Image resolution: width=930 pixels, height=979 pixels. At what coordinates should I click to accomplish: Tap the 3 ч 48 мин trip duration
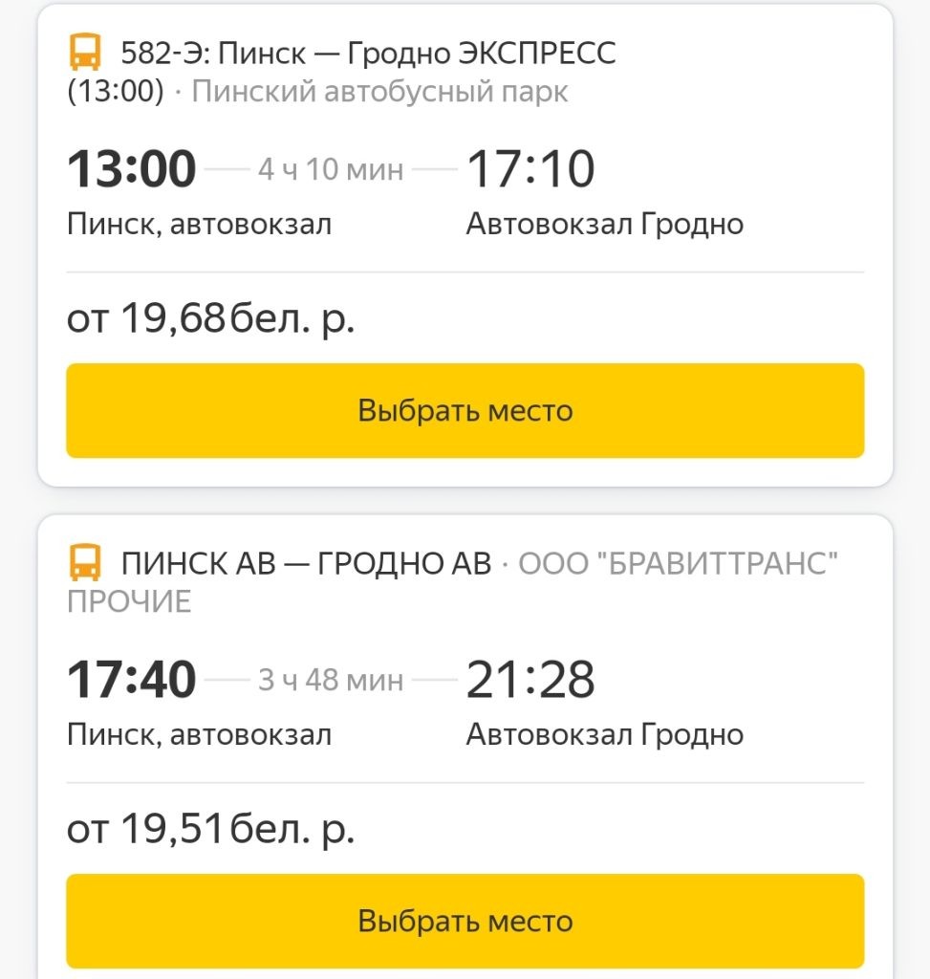331,682
